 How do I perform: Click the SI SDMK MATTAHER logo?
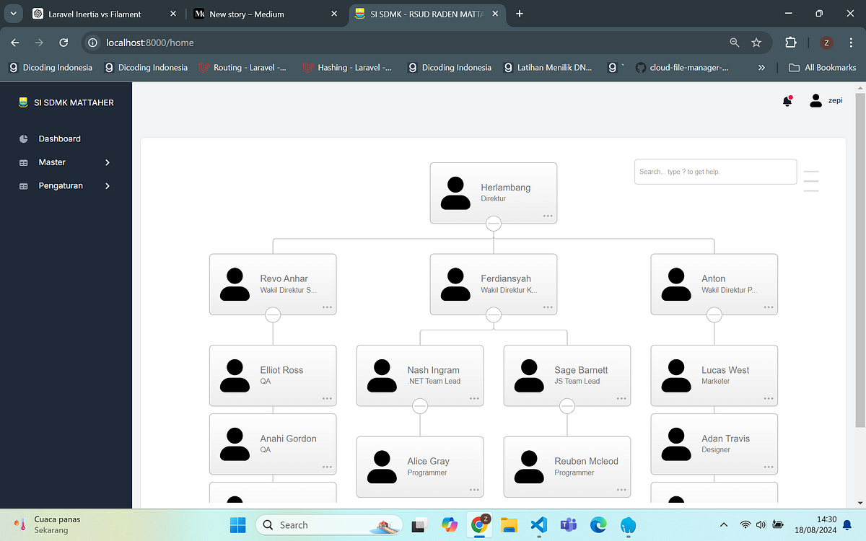click(66, 102)
